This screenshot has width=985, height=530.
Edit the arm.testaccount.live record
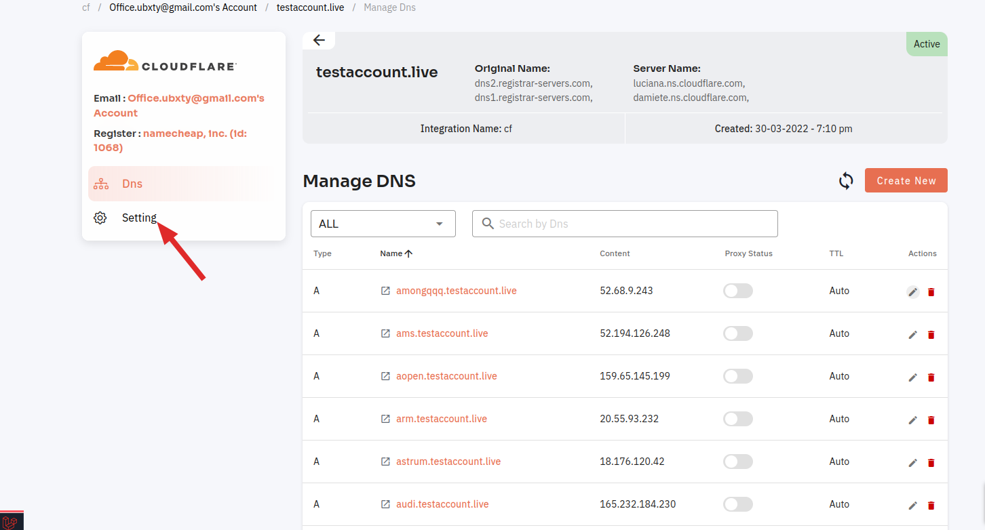pos(913,420)
